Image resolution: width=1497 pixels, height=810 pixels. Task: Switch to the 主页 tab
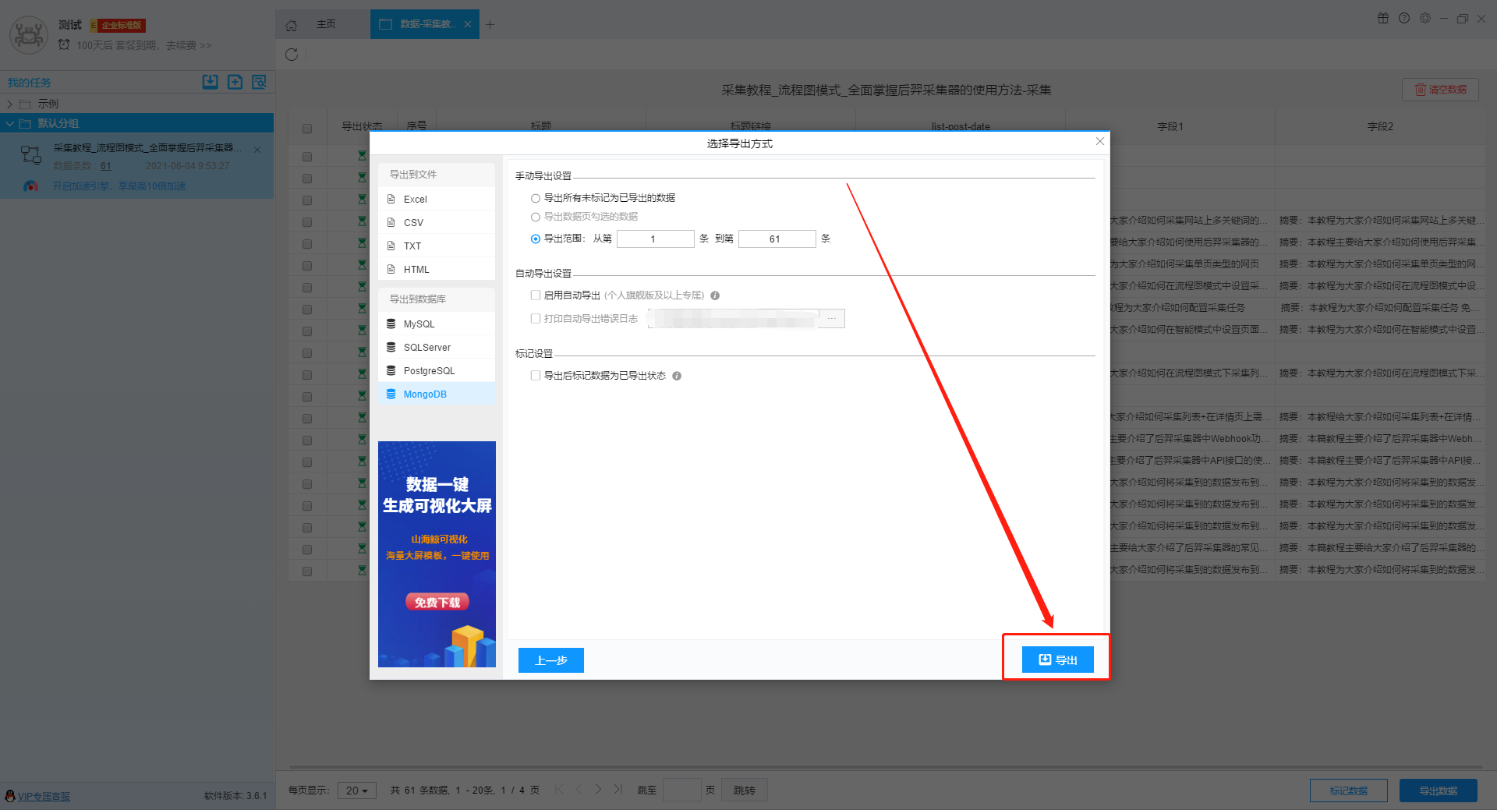coord(326,24)
